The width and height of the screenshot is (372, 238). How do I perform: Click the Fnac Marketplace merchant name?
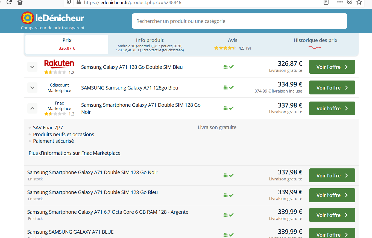point(59,106)
